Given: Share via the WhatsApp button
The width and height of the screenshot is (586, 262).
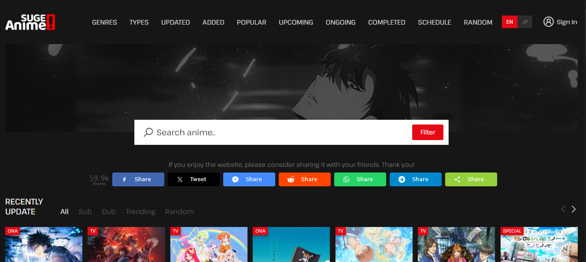Looking at the screenshot, I should click(x=360, y=179).
